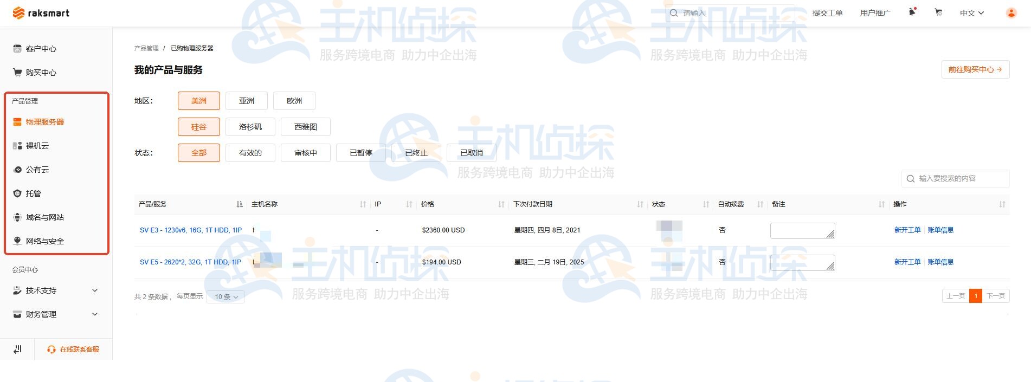The image size is (1031, 382).
Task: Sort by 状态 column icon
Action: pyautogui.click(x=706, y=204)
